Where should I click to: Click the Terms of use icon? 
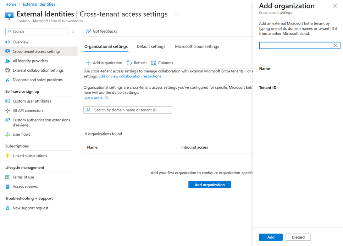point(8,177)
